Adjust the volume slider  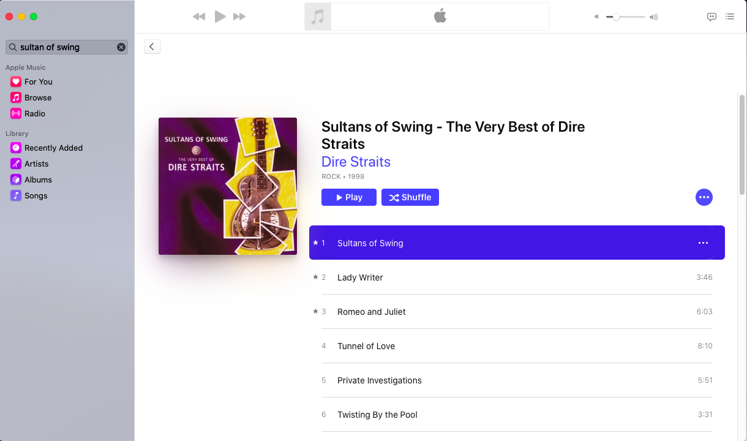[617, 17]
